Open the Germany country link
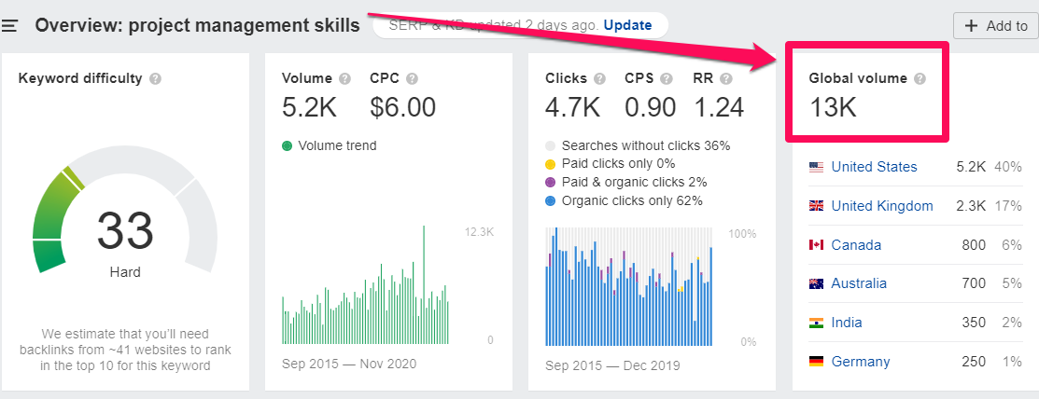 [860, 362]
